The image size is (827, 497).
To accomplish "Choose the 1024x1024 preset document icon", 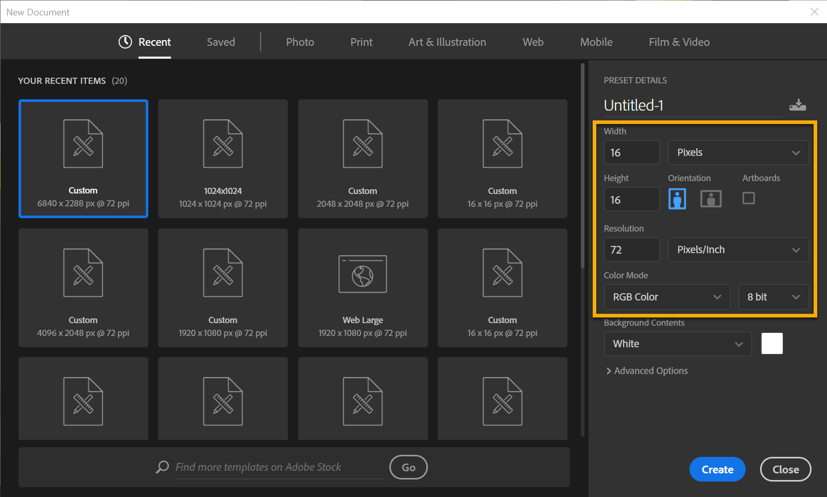I will [222, 144].
